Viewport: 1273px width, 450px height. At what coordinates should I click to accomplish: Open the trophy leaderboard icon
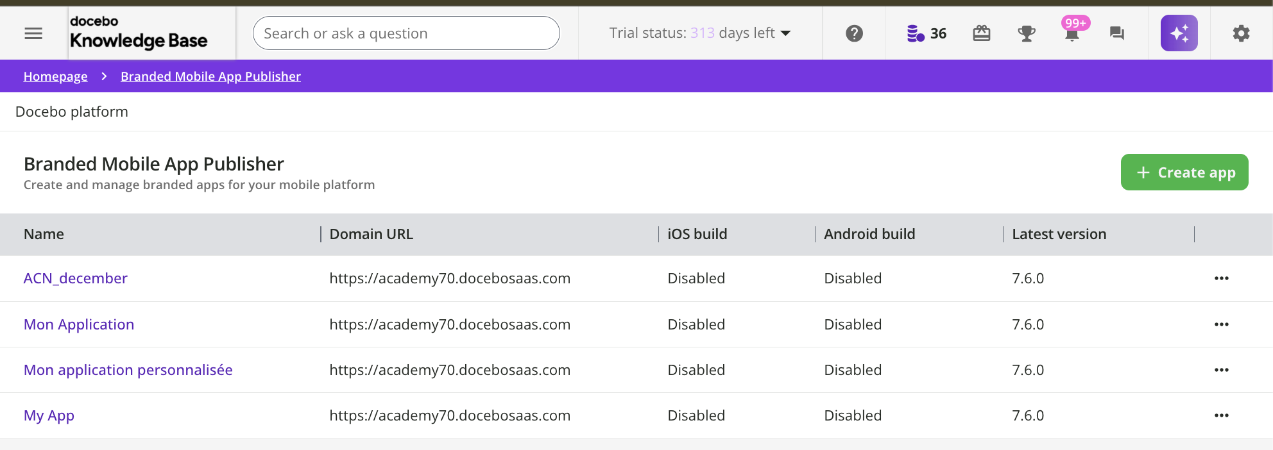[1027, 33]
